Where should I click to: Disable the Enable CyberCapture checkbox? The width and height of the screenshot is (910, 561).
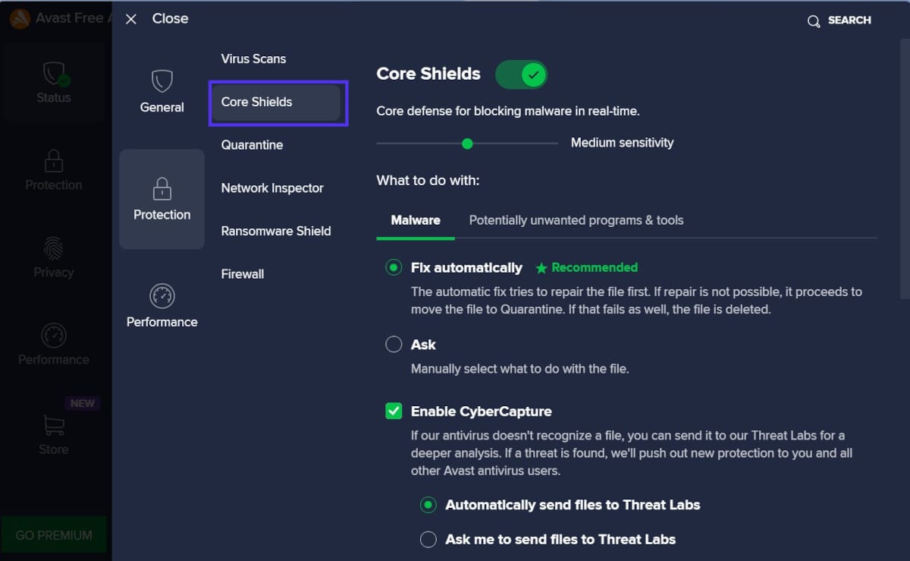click(x=394, y=411)
